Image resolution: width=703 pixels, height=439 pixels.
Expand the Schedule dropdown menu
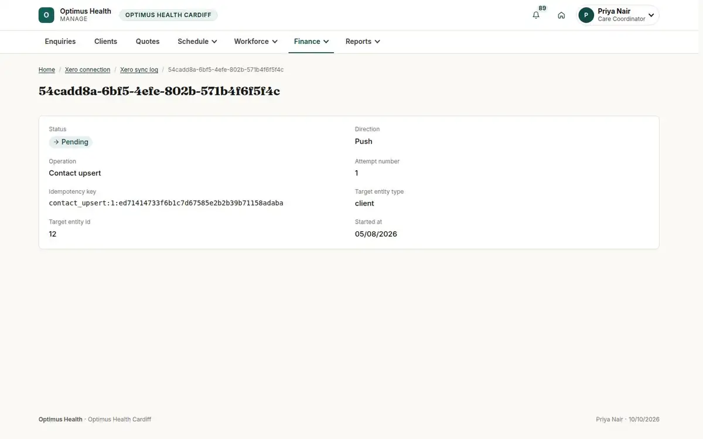(x=197, y=42)
